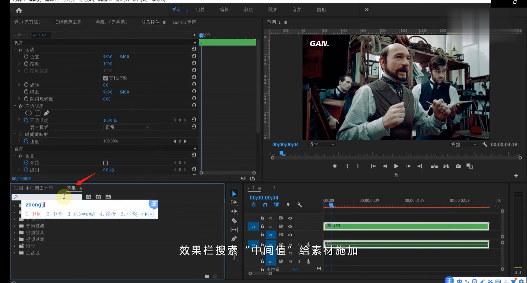Image resolution: width=527 pixels, height=283 pixels.
Task: Open the 完整 playback resolution dropdown
Action: [463, 144]
